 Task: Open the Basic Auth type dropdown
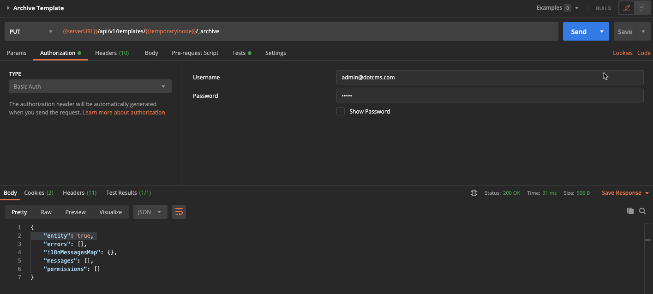[x=90, y=86]
